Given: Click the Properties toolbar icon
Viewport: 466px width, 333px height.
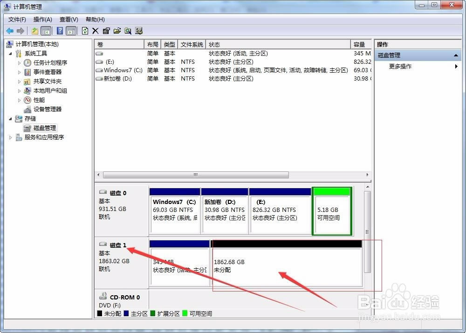Looking at the screenshot, I should tap(106, 31).
